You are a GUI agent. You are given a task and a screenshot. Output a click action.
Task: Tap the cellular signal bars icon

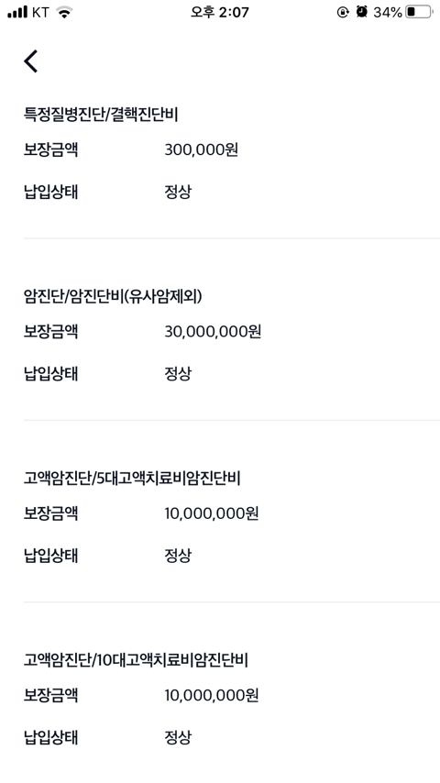[x=17, y=12]
